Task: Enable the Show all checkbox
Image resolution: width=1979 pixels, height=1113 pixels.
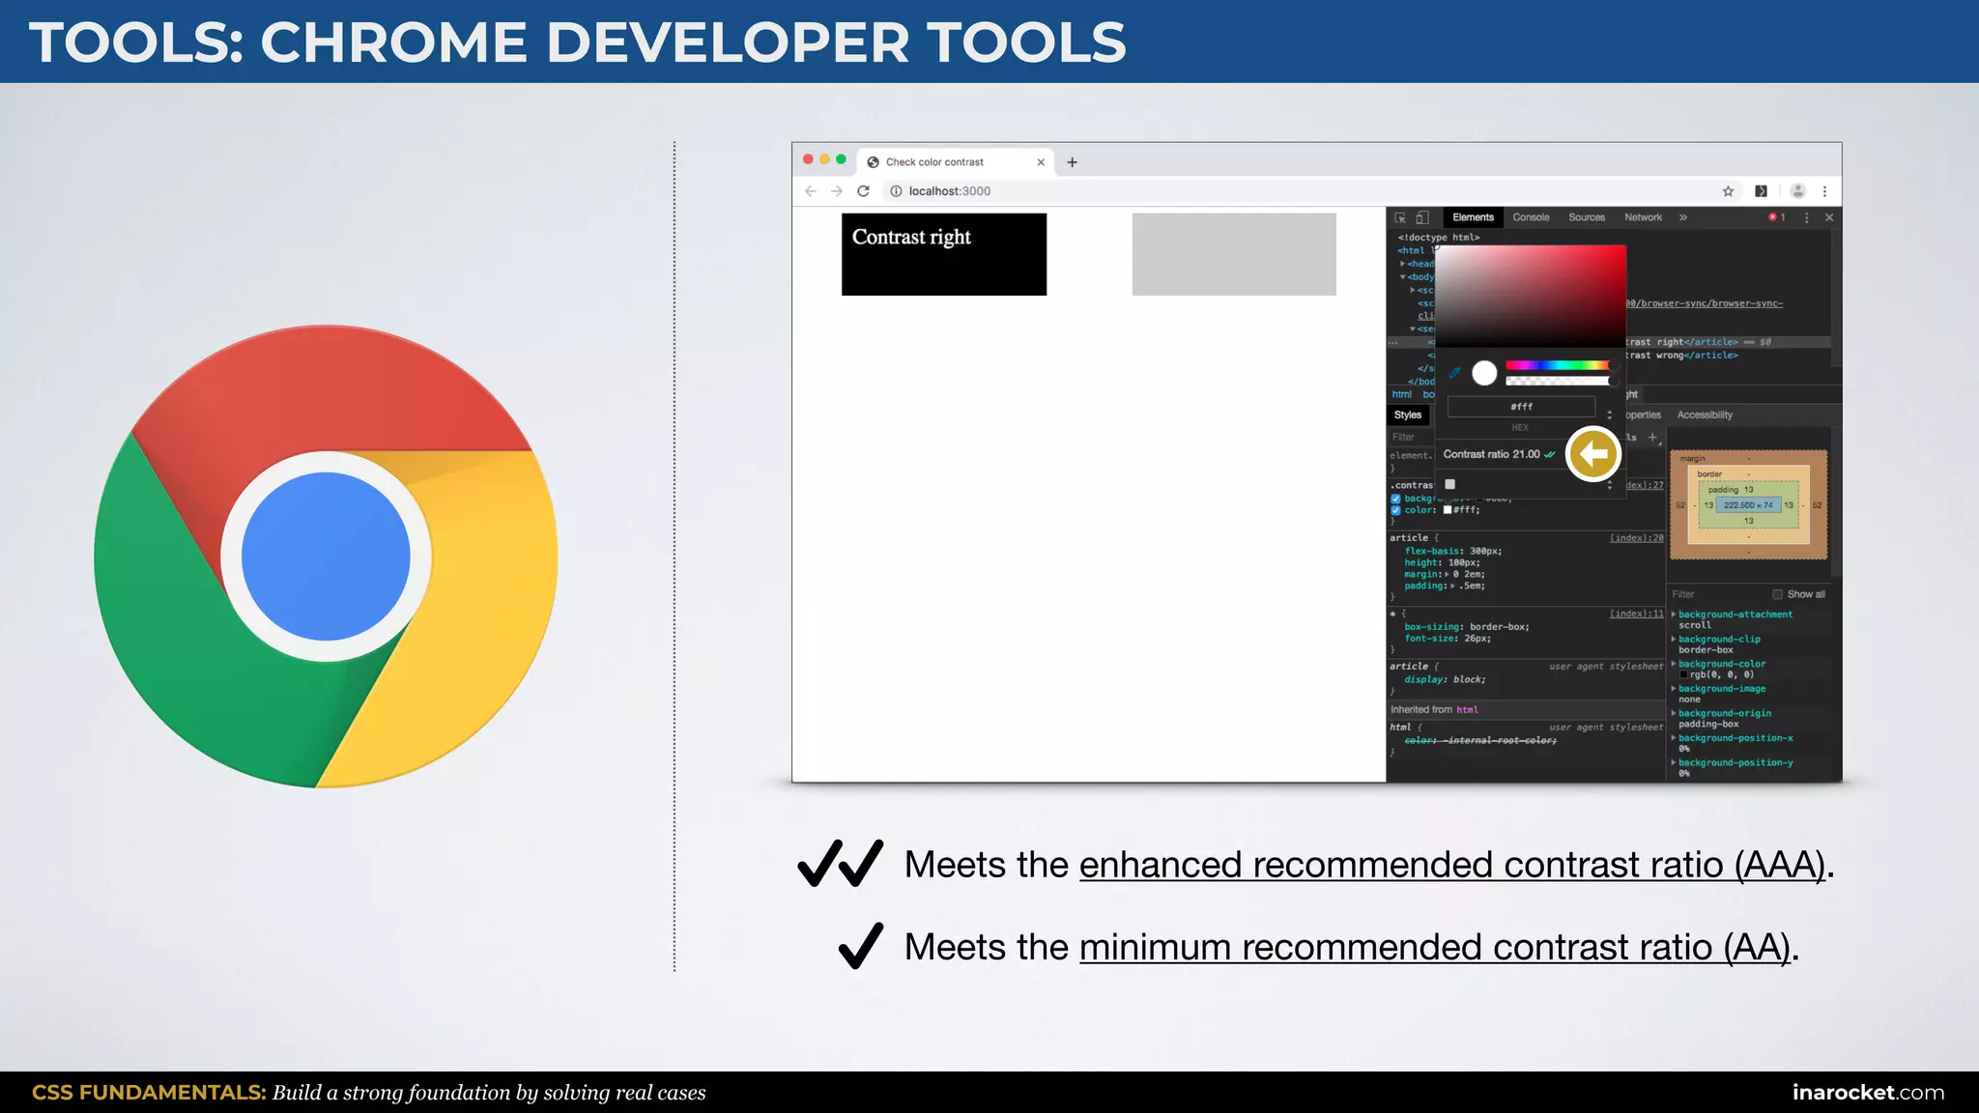Action: pyautogui.click(x=1777, y=594)
